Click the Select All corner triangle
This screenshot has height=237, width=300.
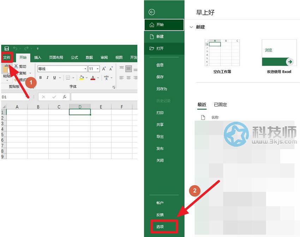pos(4,107)
